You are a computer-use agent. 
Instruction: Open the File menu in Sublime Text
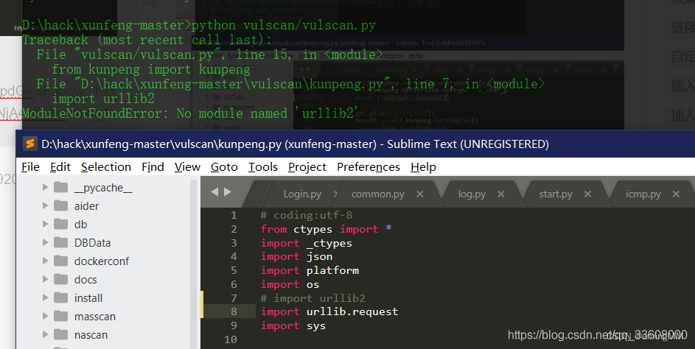[x=30, y=167]
